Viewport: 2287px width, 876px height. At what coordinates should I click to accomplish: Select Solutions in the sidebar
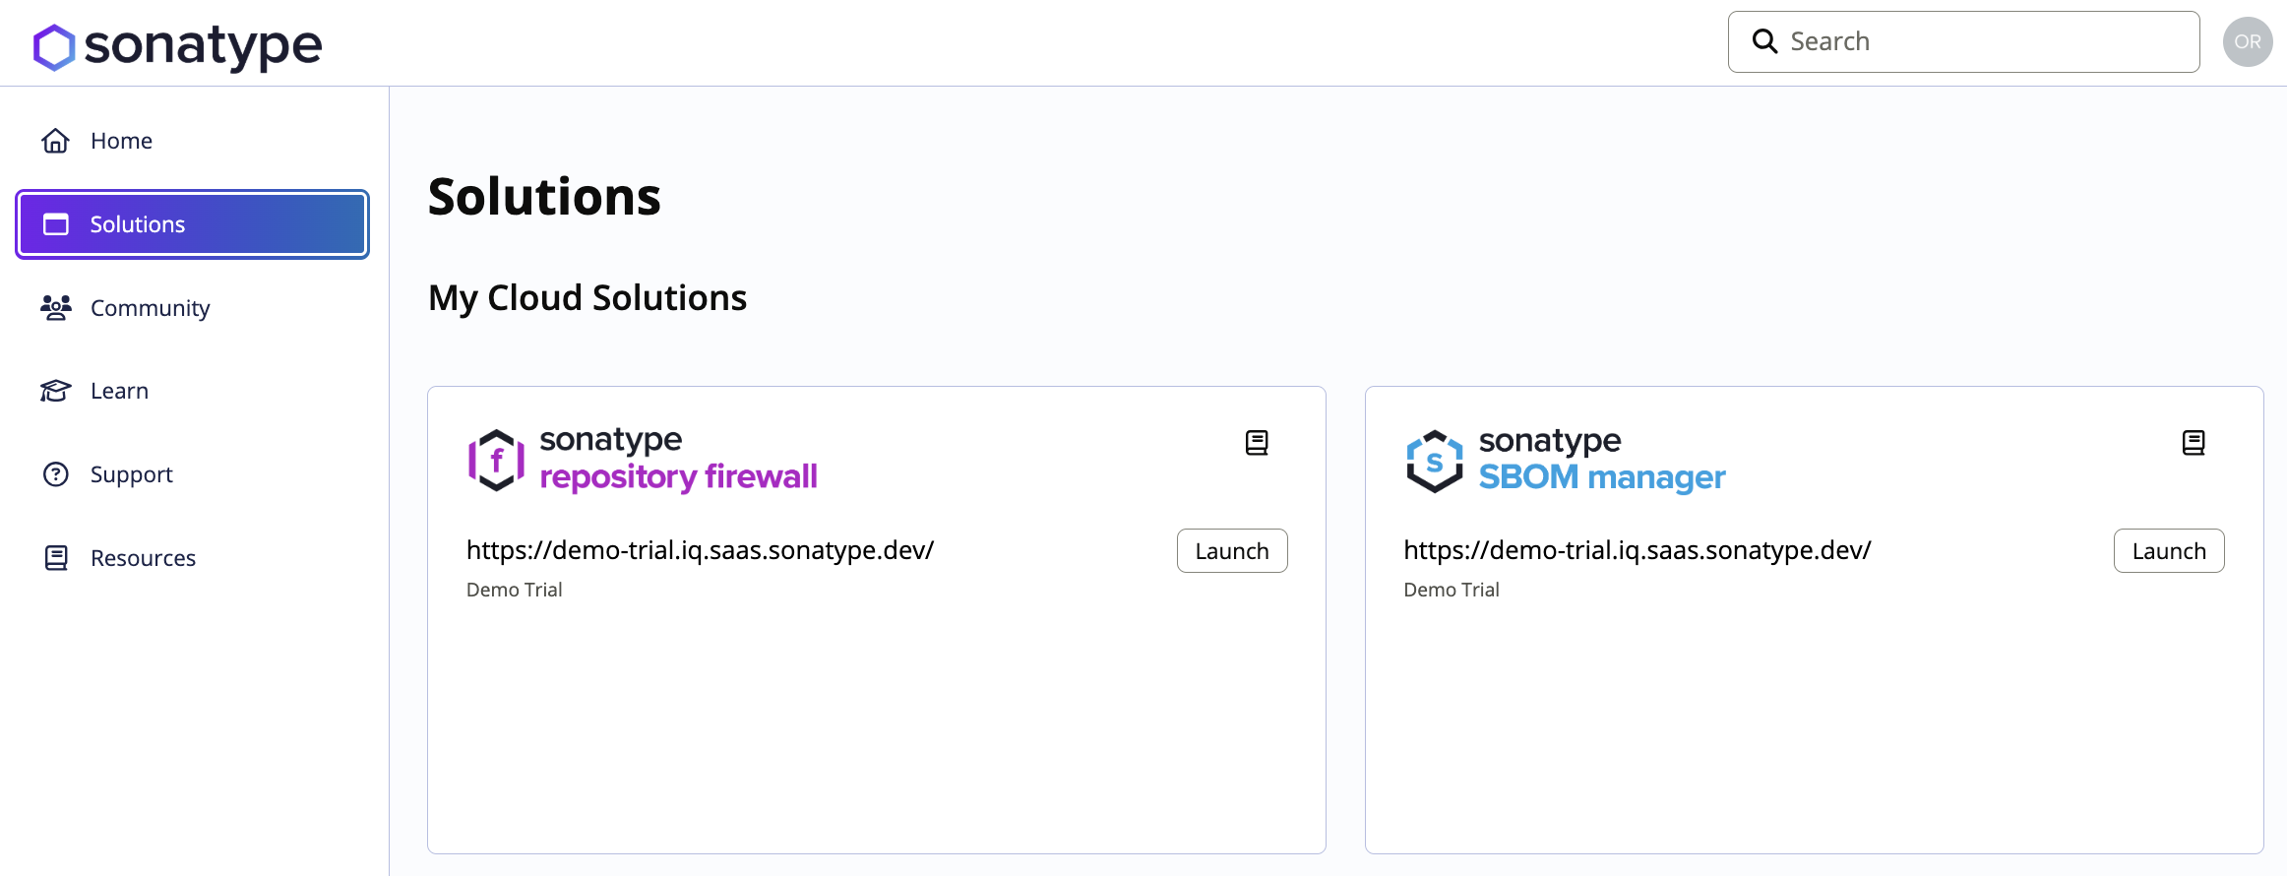tap(193, 224)
